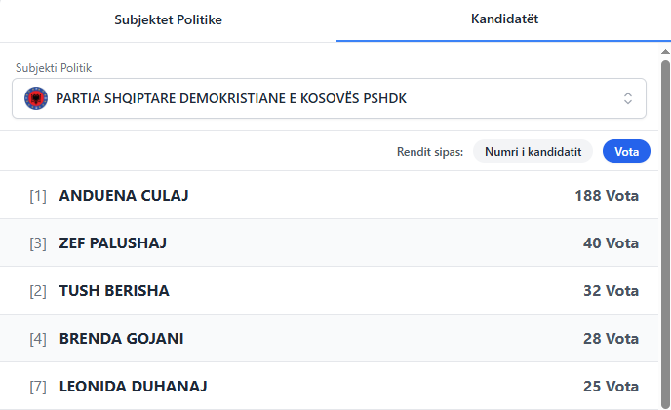Click the 188 Vota count

point(607,196)
